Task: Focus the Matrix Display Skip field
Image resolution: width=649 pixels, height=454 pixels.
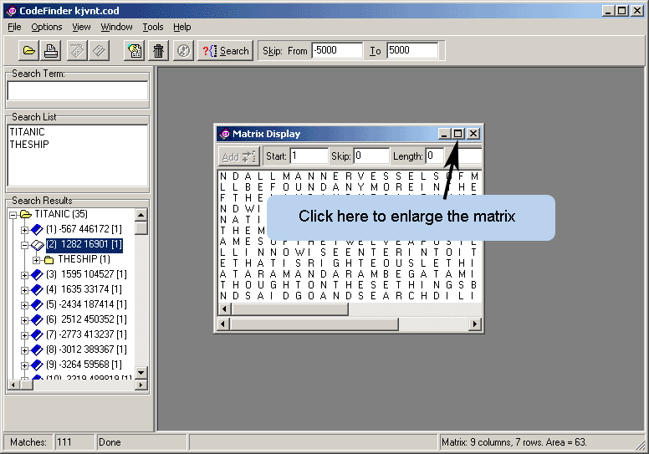Action: tap(371, 156)
